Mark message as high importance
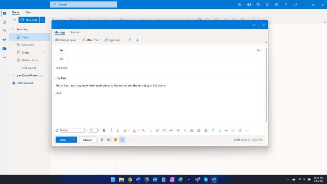This screenshot has width=327, height=184. tap(130, 40)
